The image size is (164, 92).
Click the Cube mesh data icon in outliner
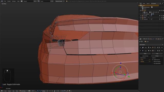[x=145, y=12]
